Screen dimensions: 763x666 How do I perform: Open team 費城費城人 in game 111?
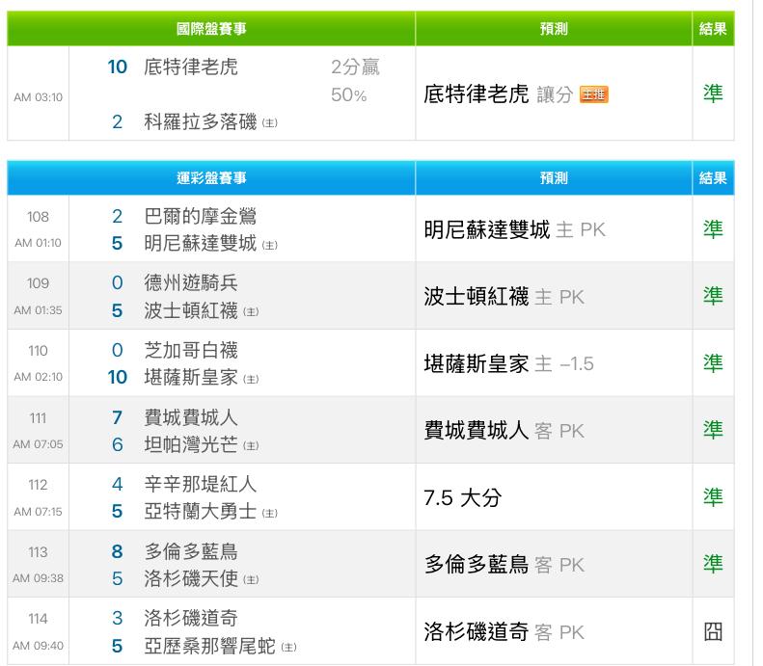[x=191, y=417]
